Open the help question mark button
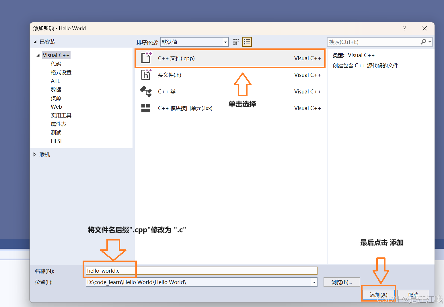The width and height of the screenshot is (444, 307). pyautogui.click(x=404, y=28)
